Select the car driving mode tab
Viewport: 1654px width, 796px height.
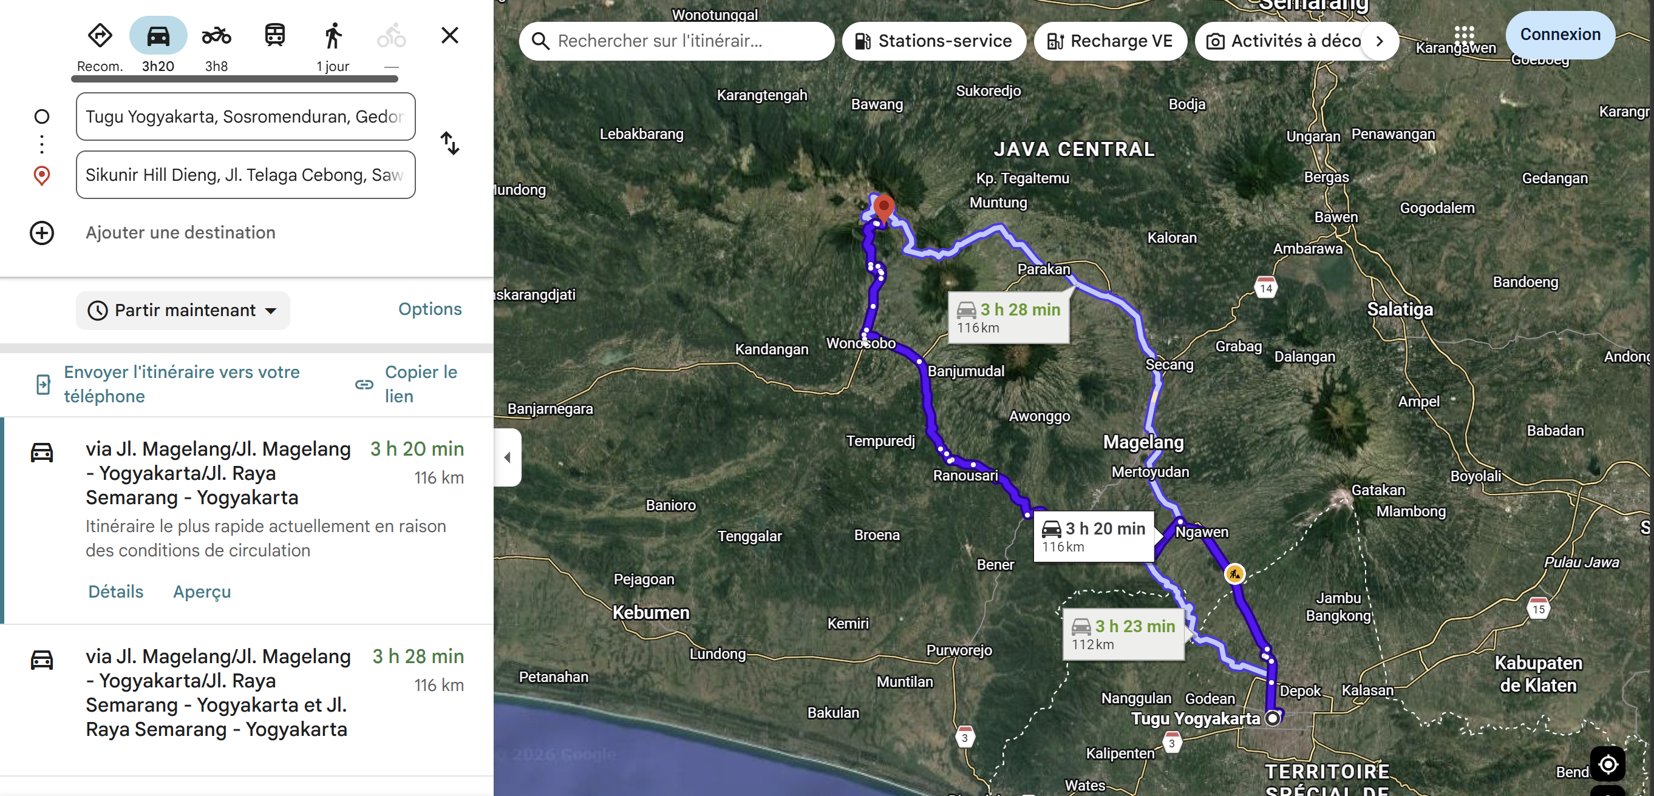pos(158,35)
